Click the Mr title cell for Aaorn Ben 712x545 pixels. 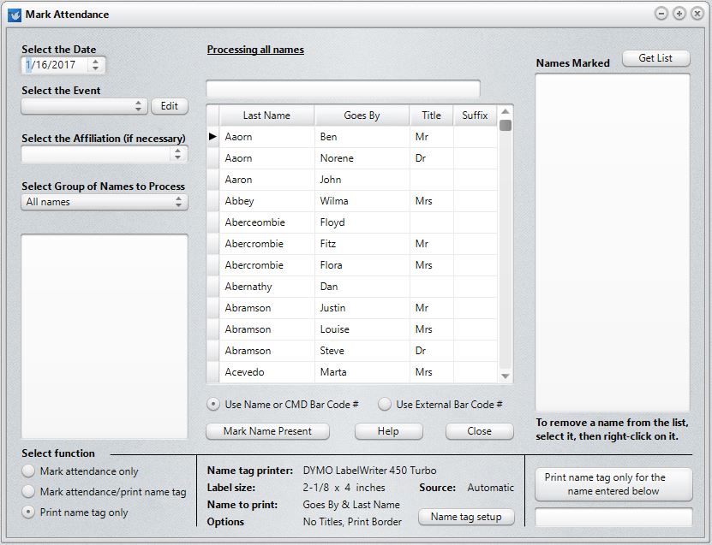[x=431, y=137]
